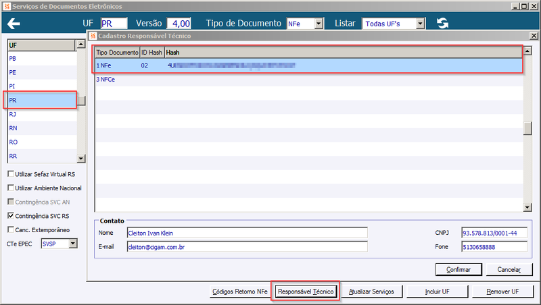The height and width of the screenshot is (305, 541).
Task: Click Tipo Documento column header
Action: pos(117,53)
